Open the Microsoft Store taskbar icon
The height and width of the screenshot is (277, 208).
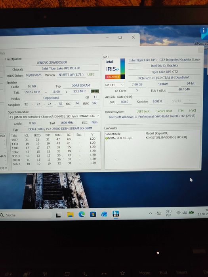[x=93, y=214]
